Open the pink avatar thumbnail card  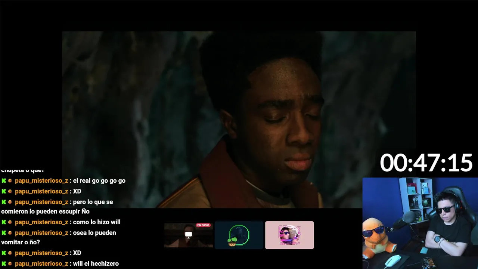pos(289,235)
